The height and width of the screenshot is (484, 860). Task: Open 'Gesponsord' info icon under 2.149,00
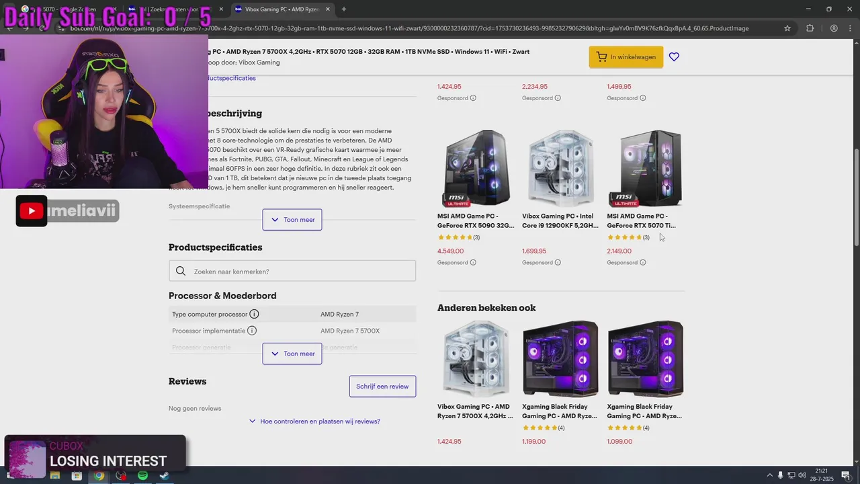tap(643, 263)
